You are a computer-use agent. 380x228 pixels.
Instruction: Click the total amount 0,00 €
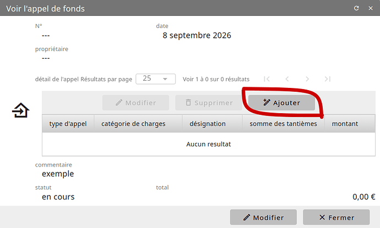364,197
